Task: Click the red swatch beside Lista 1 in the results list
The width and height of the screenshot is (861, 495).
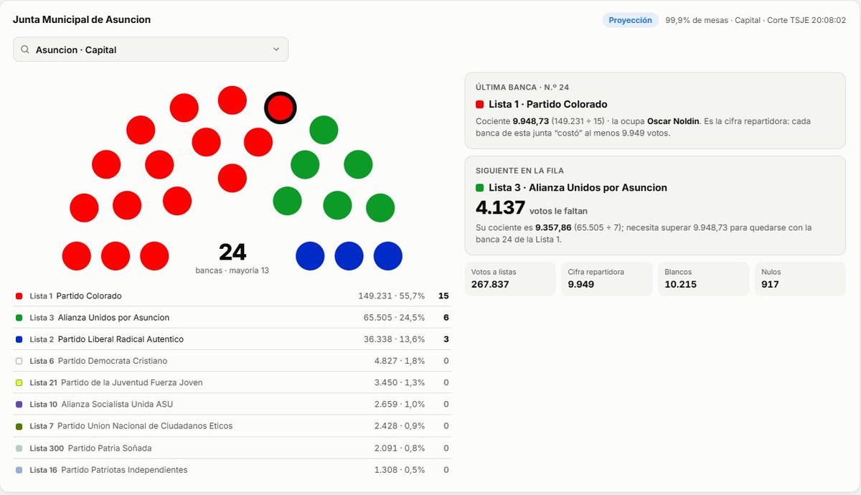Action: [19, 296]
